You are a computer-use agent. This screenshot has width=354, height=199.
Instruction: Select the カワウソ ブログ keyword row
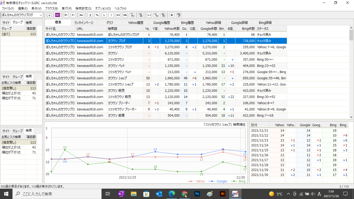(x=166, y=41)
